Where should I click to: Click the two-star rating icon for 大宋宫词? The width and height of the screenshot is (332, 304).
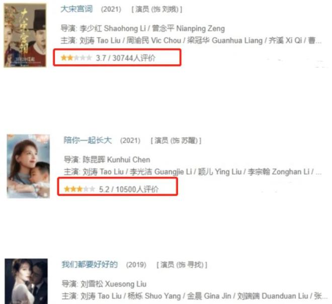point(76,58)
